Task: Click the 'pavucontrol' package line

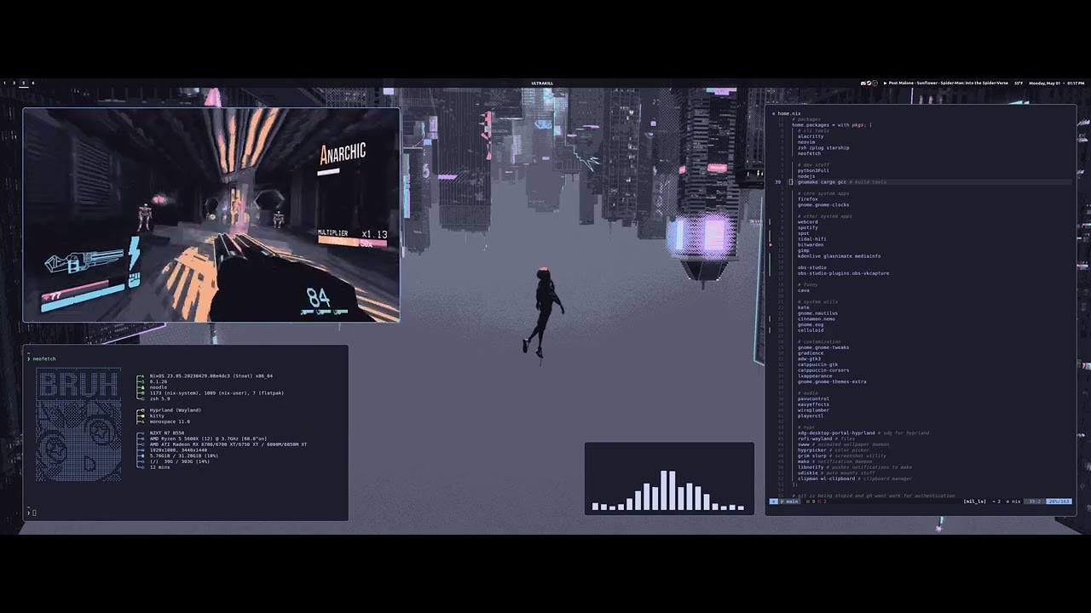Action: (x=813, y=398)
